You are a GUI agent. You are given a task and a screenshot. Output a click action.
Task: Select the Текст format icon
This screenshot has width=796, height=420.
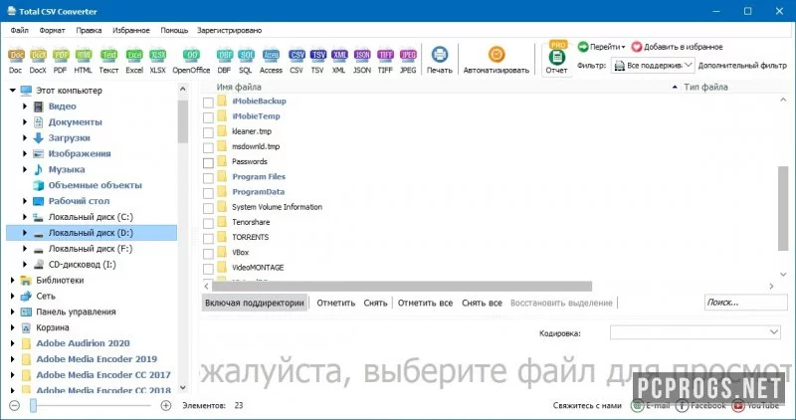click(x=108, y=61)
